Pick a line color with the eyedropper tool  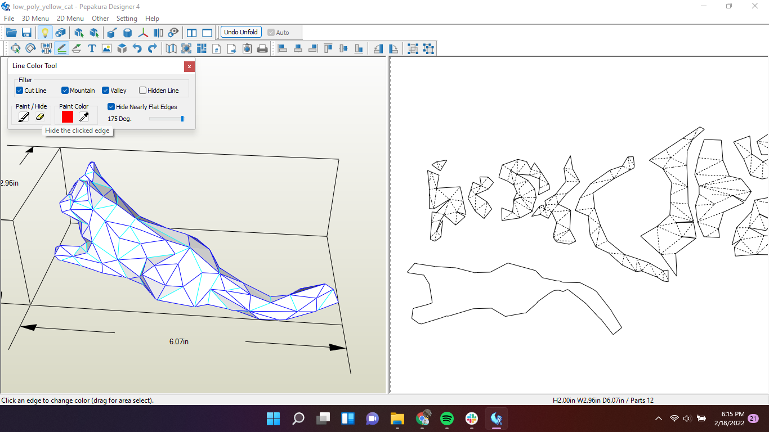point(84,117)
